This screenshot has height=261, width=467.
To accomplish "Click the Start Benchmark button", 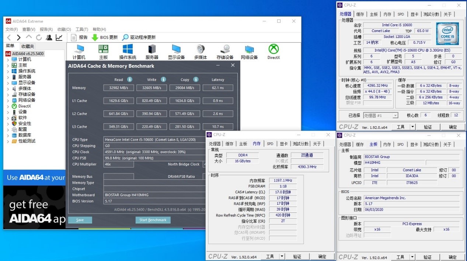I will pos(153,220).
